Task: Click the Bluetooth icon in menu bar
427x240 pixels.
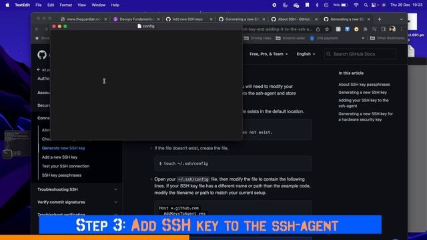Action: tap(317, 5)
